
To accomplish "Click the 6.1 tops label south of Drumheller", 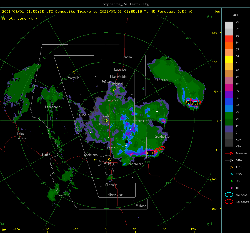I will 150,153.
